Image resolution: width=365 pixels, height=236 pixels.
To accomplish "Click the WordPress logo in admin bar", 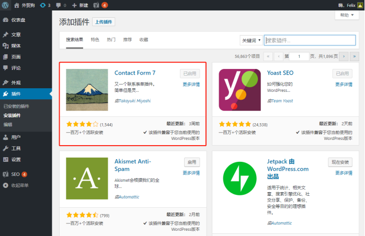I will (5, 5).
